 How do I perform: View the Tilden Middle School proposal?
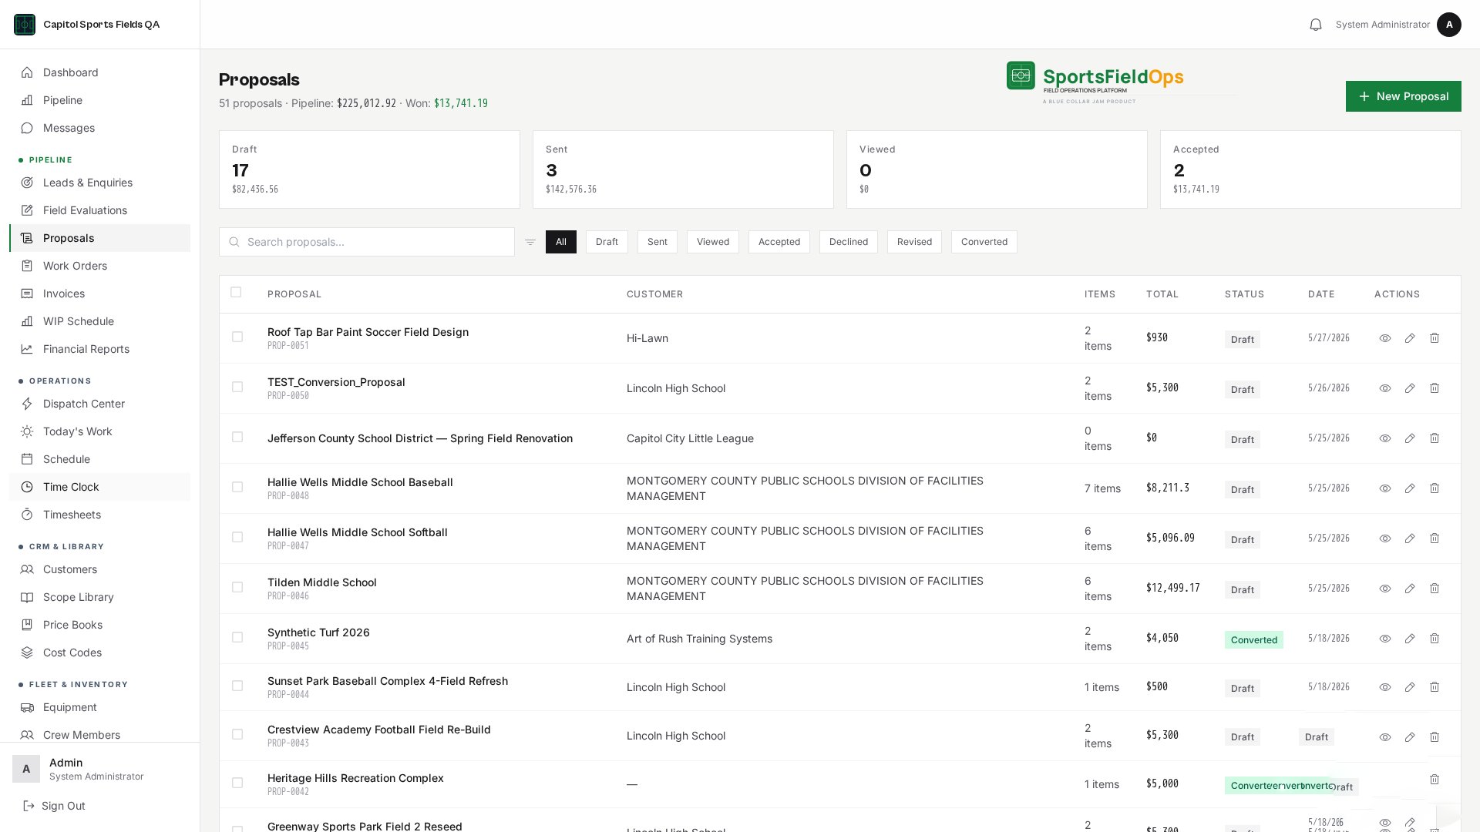1385,589
